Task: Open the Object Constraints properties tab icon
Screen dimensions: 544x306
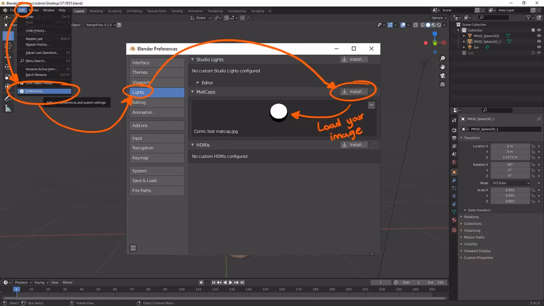Action: coord(454,204)
